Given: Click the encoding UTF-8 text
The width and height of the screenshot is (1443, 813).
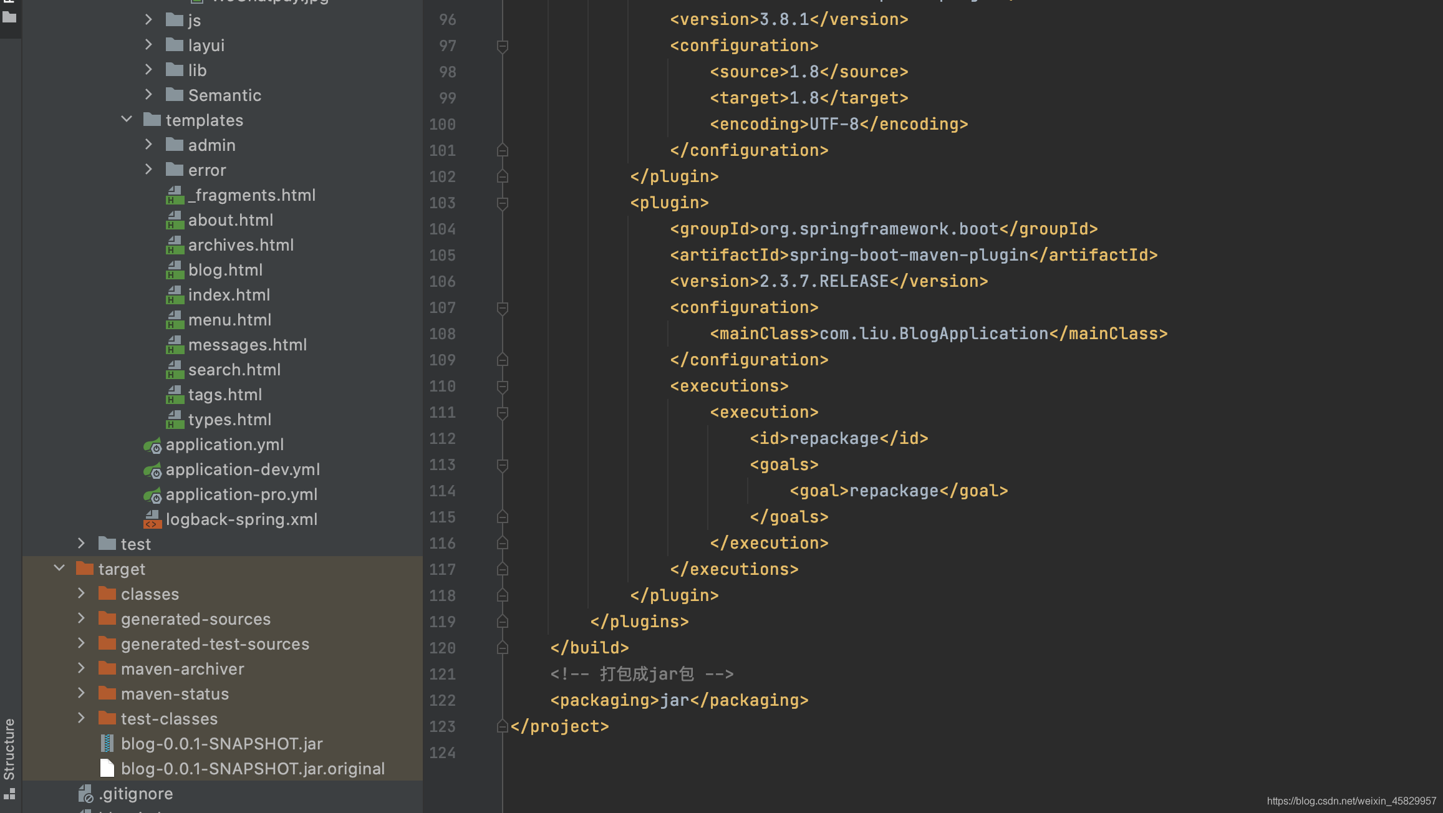Looking at the screenshot, I should click(834, 124).
